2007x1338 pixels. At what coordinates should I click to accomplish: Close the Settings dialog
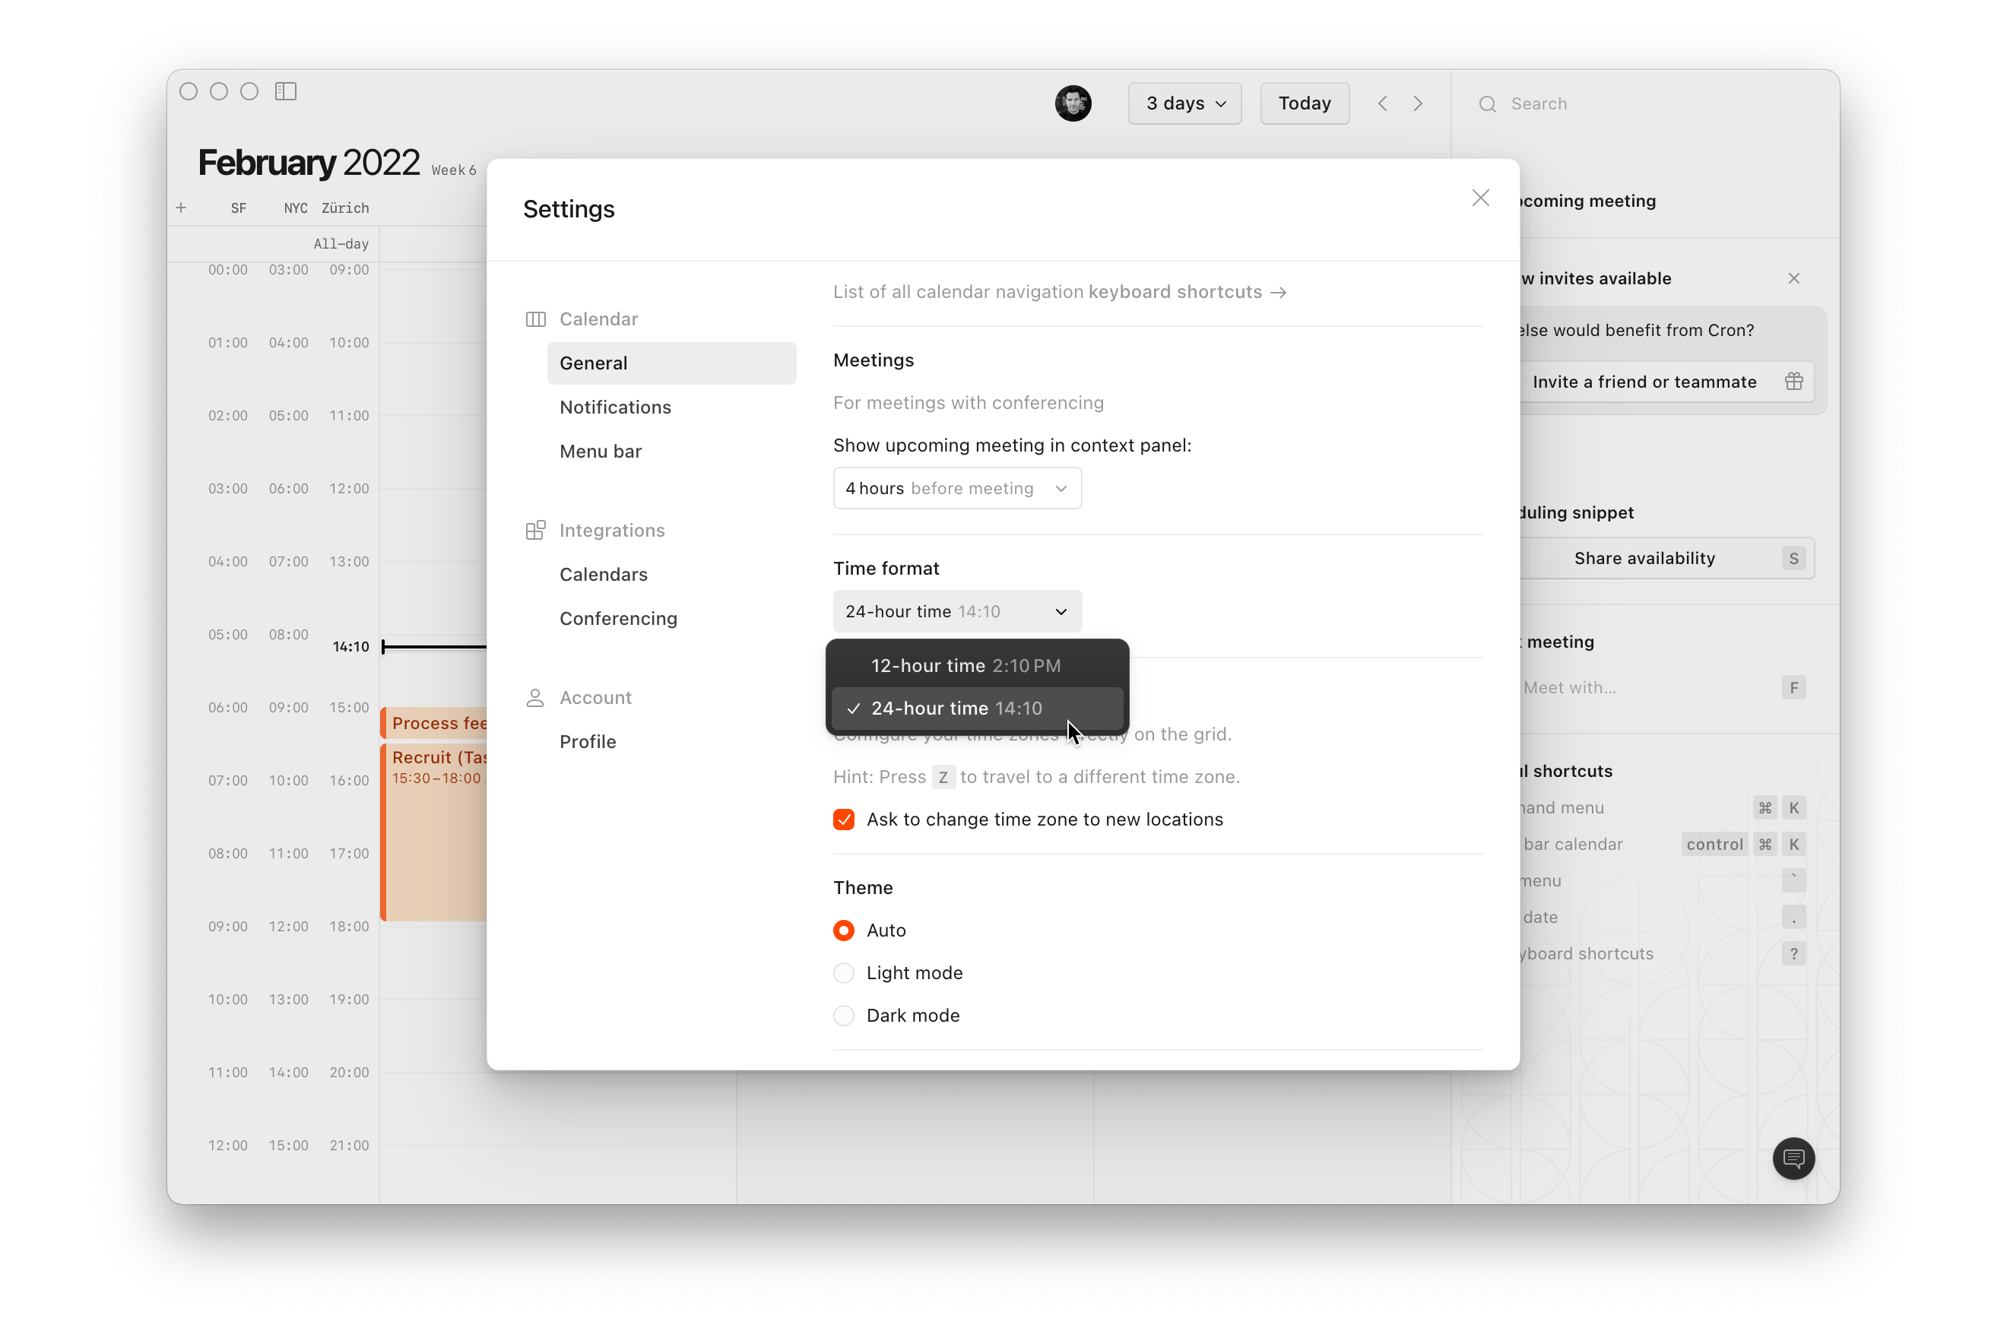pos(1480,198)
